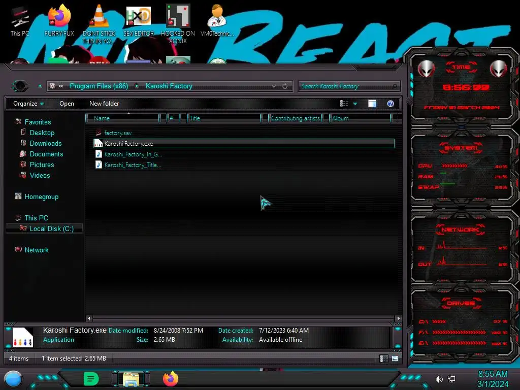Open the view options dropdown arrow
This screenshot has width=520, height=390.
click(x=355, y=104)
